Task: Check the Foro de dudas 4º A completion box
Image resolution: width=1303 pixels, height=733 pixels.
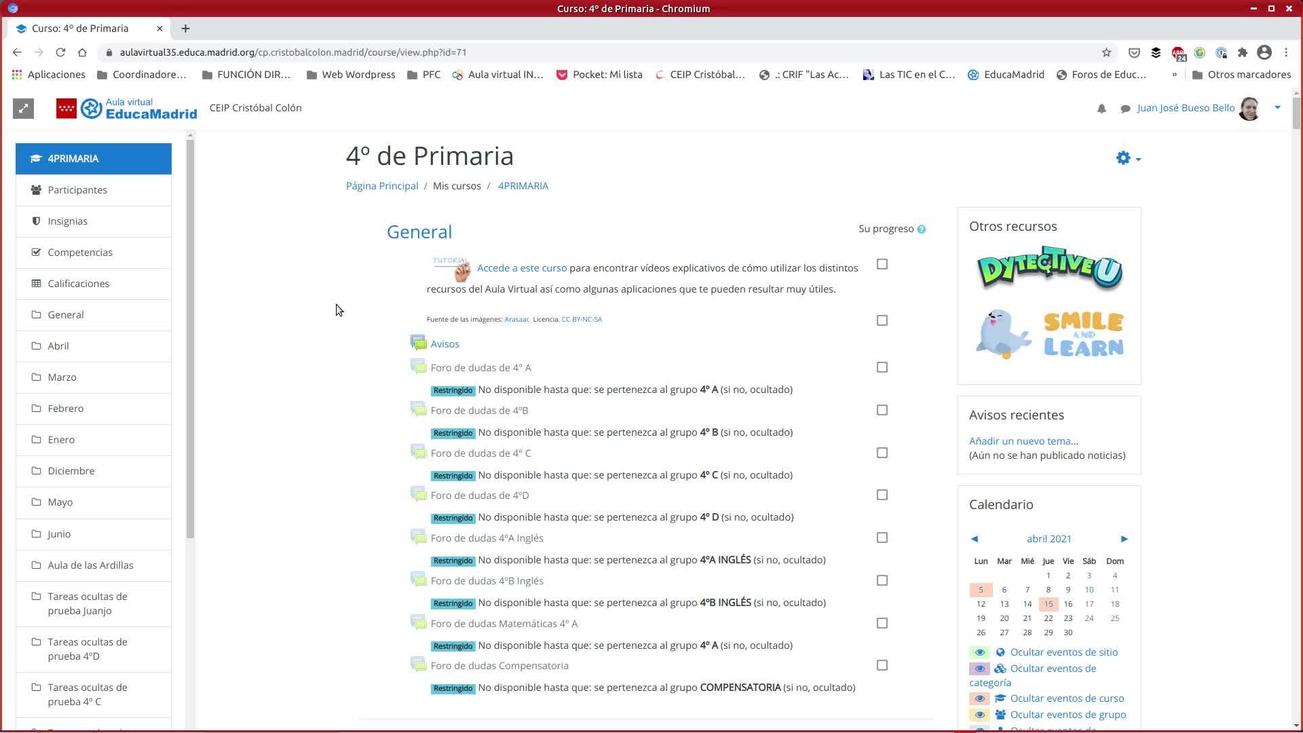Action: coord(882,367)
